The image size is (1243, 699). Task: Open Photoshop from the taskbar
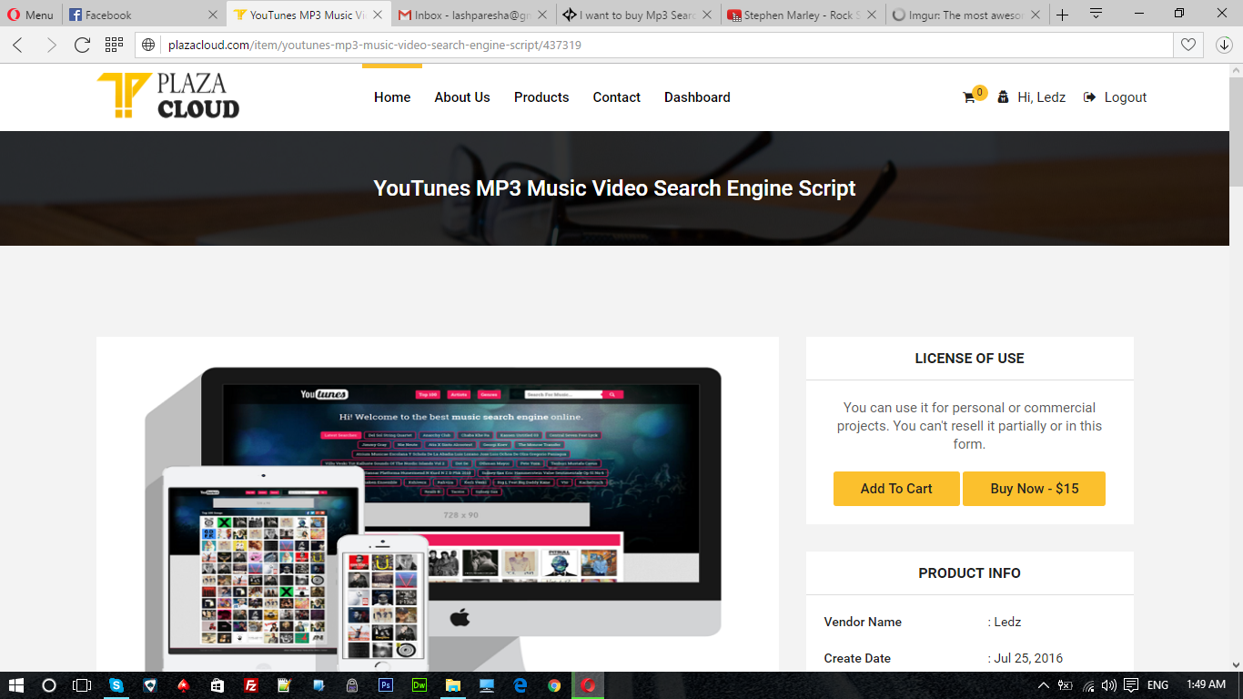point(386,685)
